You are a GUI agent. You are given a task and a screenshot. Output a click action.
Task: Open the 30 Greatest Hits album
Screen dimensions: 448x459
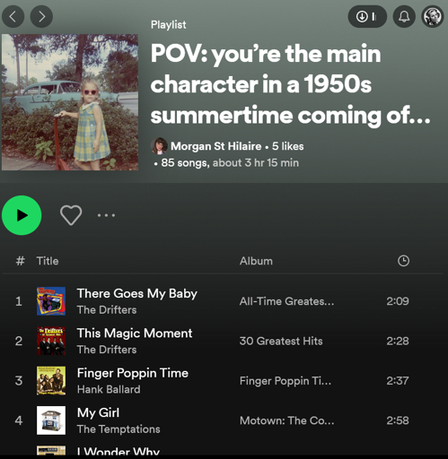[281, 341]
